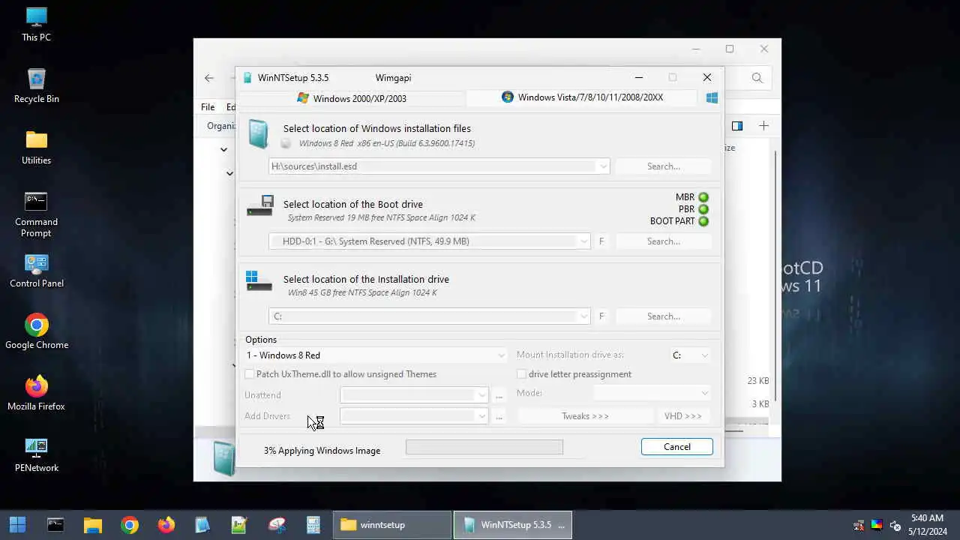Cancel the Windows image applying
The height and width of the screenshot is (540, 960).
tap(677, 447)
